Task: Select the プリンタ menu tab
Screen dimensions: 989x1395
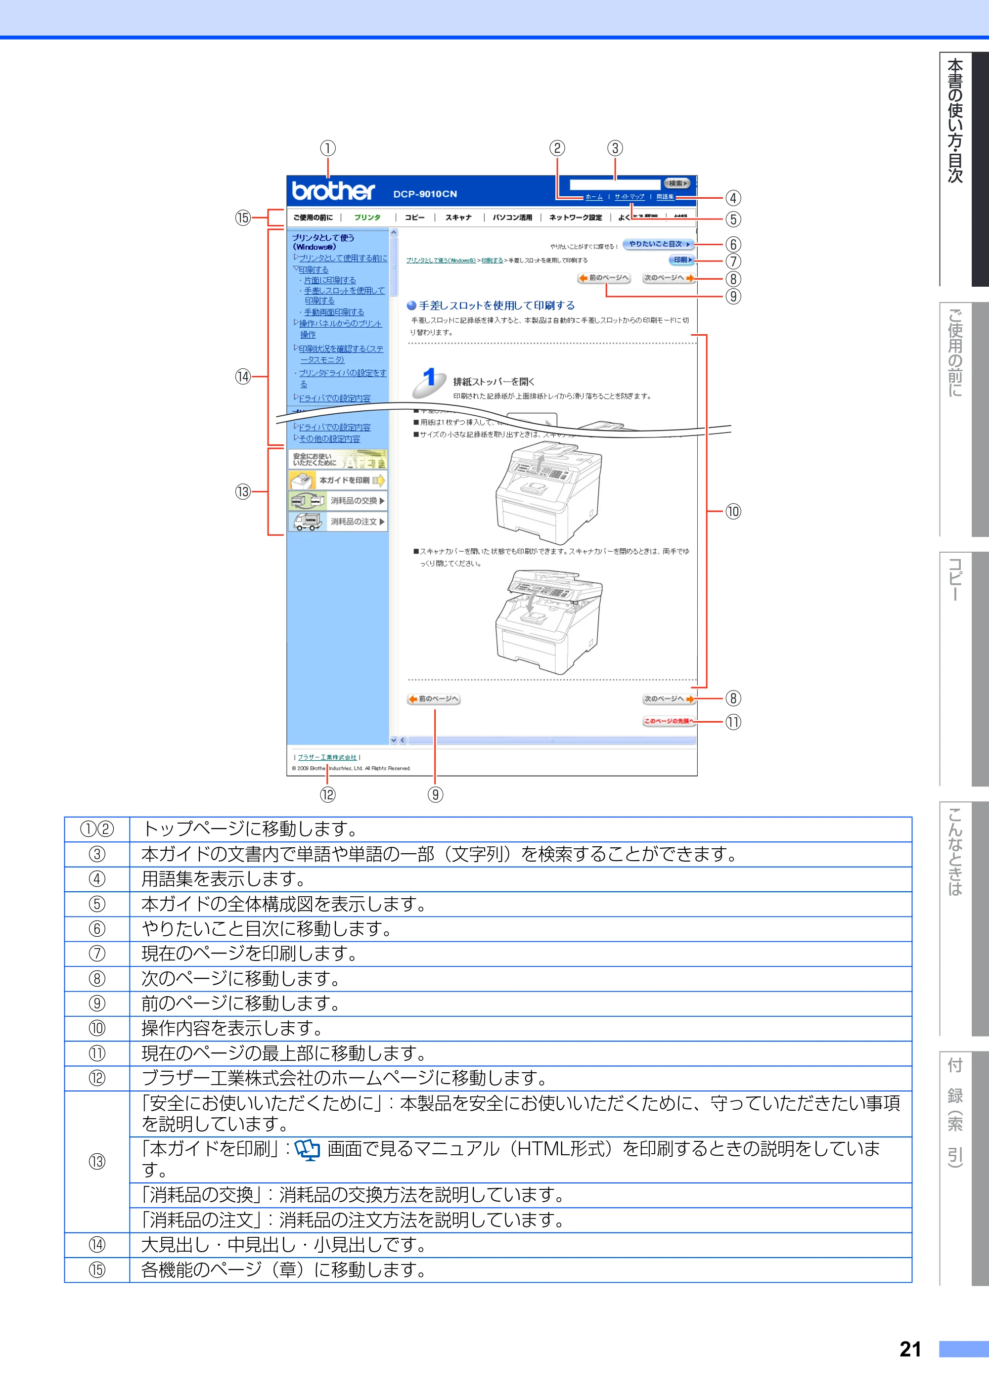Action: tap(367, 218)
